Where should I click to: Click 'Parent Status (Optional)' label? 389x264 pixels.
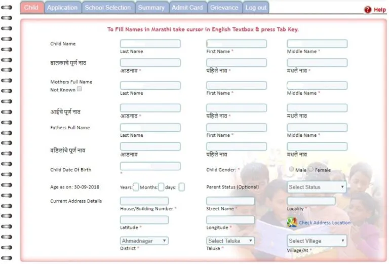(232, 187)
